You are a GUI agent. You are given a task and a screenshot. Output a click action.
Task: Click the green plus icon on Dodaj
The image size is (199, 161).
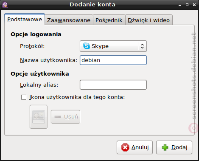point(165,147)
